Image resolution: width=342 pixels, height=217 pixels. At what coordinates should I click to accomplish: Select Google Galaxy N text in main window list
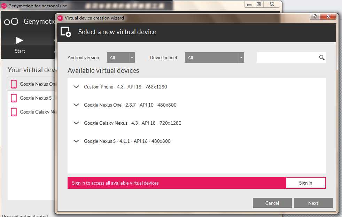tap(37, 112)
